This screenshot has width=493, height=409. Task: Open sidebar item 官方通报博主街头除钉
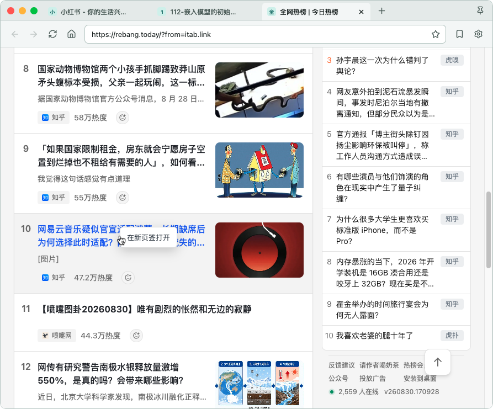pyautogui.click(x=383, y=145)
